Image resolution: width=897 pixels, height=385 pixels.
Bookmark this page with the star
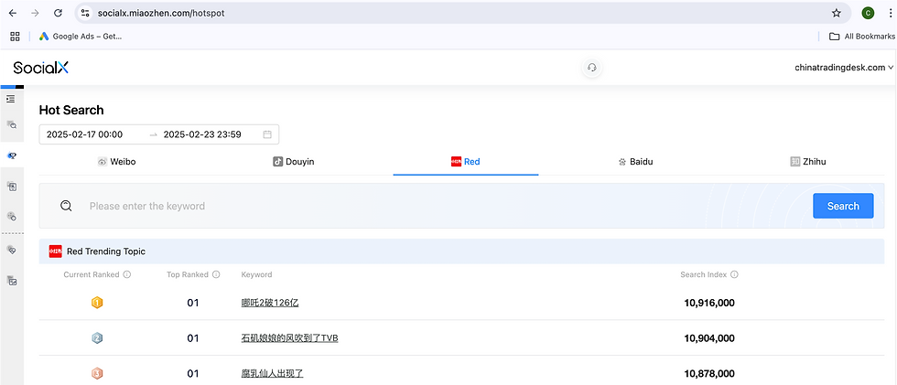tap(837, 13)
